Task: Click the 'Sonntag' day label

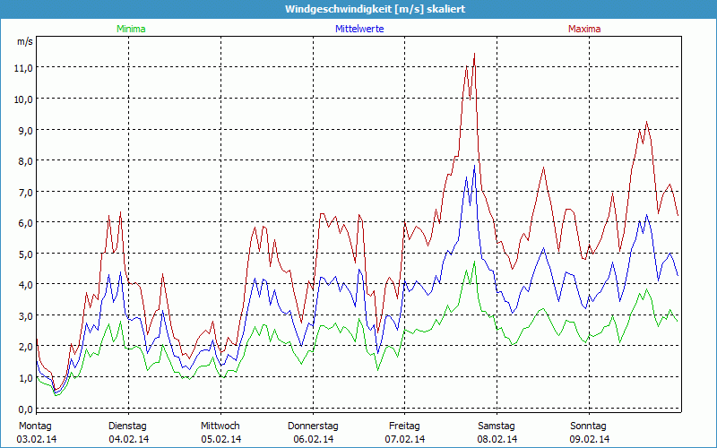Action: pyautogui.click(x=588, y=426)
